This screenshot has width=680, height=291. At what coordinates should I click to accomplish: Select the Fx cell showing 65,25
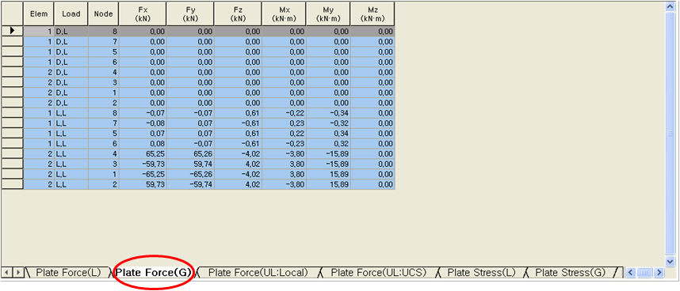point(143,153)
